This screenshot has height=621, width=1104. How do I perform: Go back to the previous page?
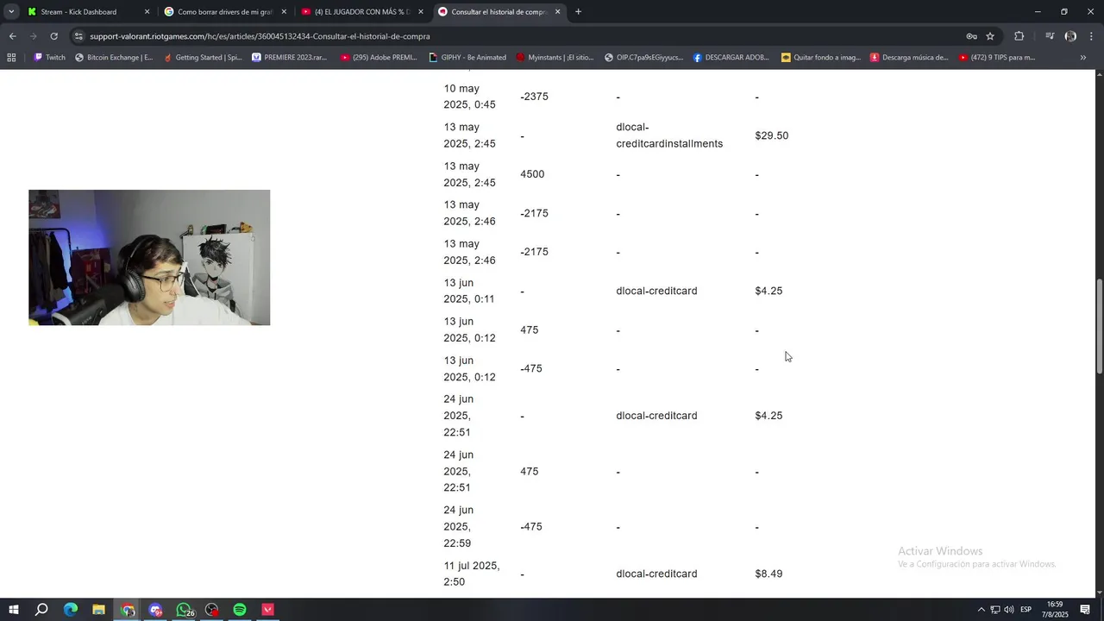click(12, 36)
